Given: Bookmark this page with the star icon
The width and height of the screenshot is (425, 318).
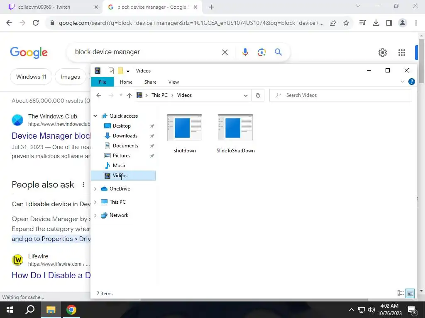Looking at the screenshot, I should [346, 23].
